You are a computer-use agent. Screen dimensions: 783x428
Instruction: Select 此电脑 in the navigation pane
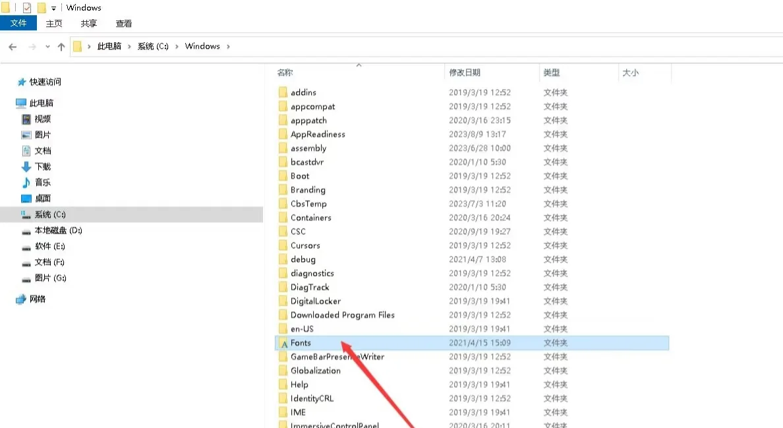coord(42,103)
